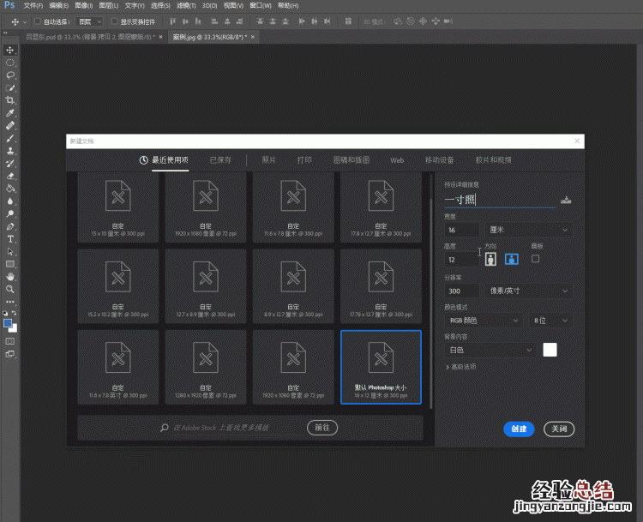
Task: Click the white background color swatch
Action: point(550,350)
